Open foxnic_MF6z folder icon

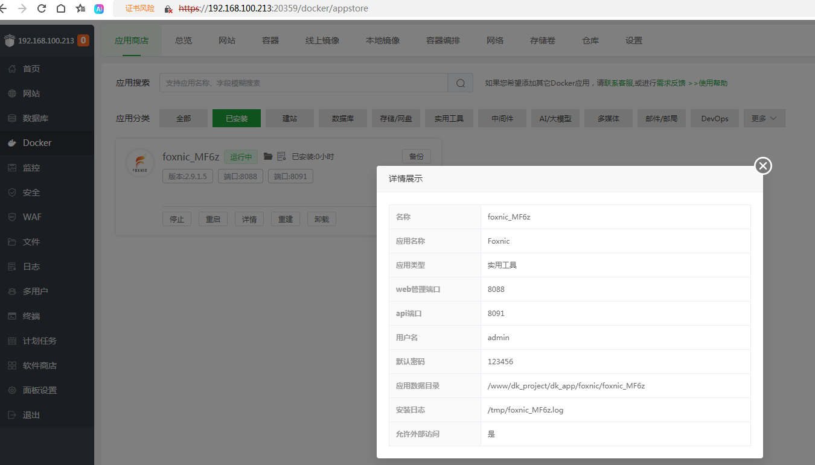click(268, 157)
